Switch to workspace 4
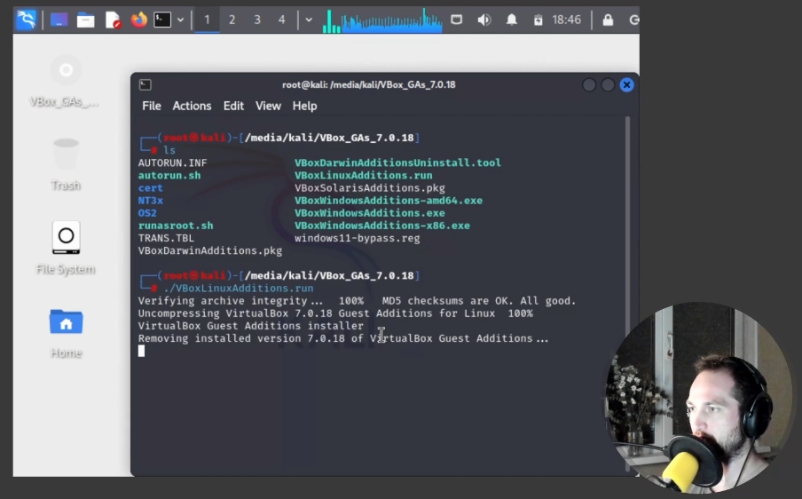The width and height of the screenshot is (802, 499). (x=281, y=20)
